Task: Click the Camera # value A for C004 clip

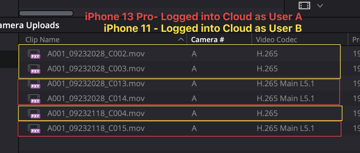Action: tap(194, 113)
